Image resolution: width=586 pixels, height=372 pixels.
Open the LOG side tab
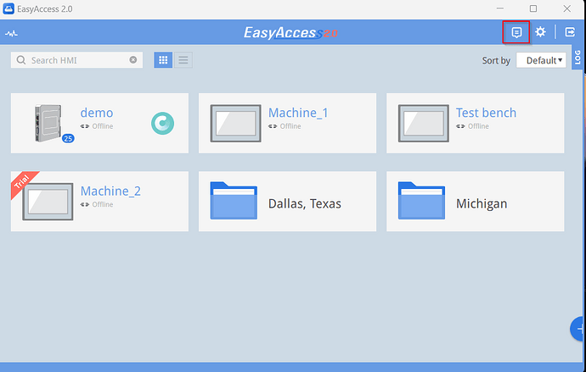[x=578, y=58]
